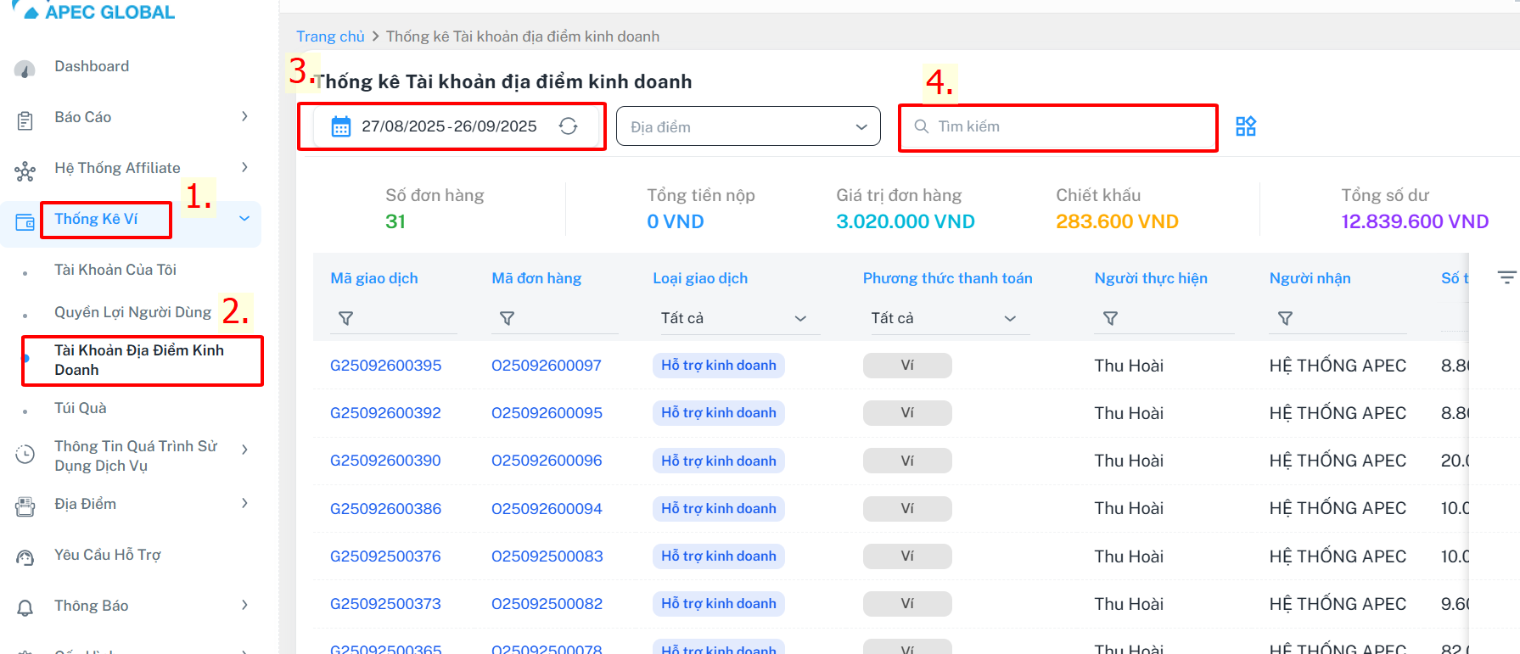Click the filter icon under Mã giao dịch

345,318
